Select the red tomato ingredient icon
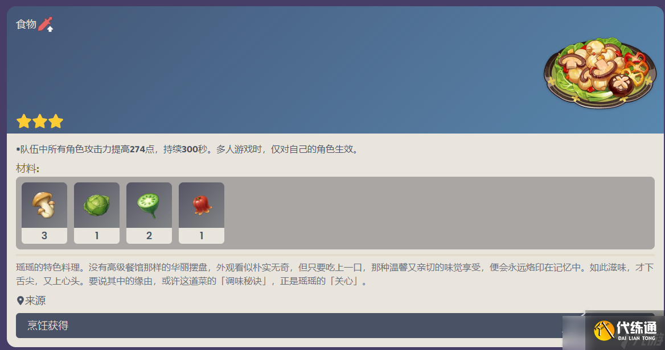665x350 pixels. pyautogui.click(x=202, y=205)
